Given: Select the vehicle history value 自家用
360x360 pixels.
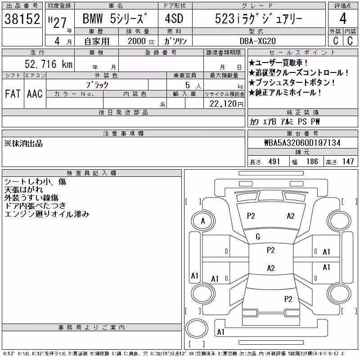Looking at the screenshot, I should point(97,41).
